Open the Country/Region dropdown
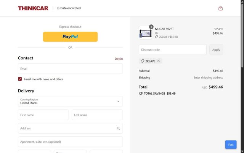Viewport: 244px width, 153px height. coord(70,102)
